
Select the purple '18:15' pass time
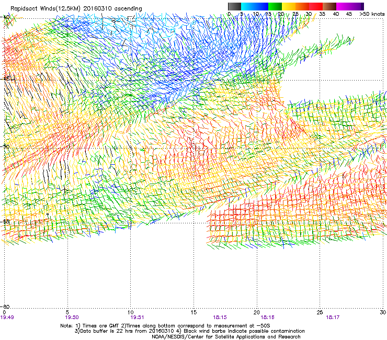pyautogui.click(x=220, y=318)
